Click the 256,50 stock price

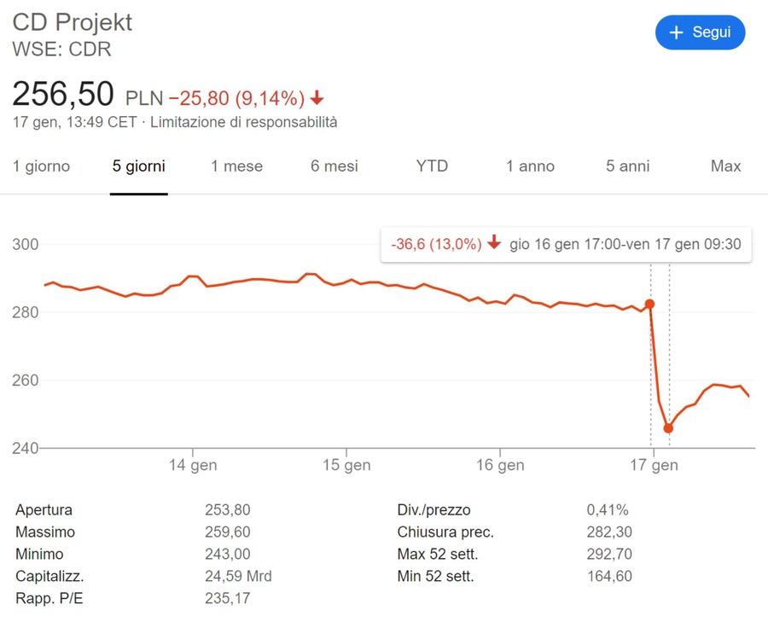point(63,94)
